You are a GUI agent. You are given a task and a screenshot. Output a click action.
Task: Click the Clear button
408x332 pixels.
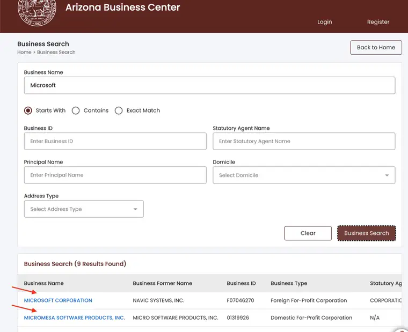[308, 233]
